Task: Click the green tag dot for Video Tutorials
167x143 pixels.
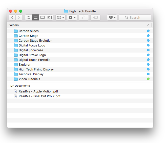Action: 148,79
